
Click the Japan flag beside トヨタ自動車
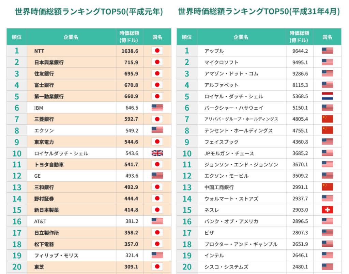click(157, 164)
